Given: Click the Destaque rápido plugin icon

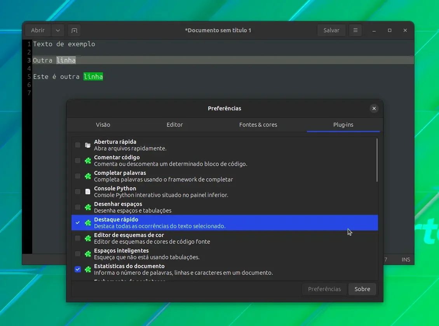Looking at the screenshot, I should coord(88,223).
